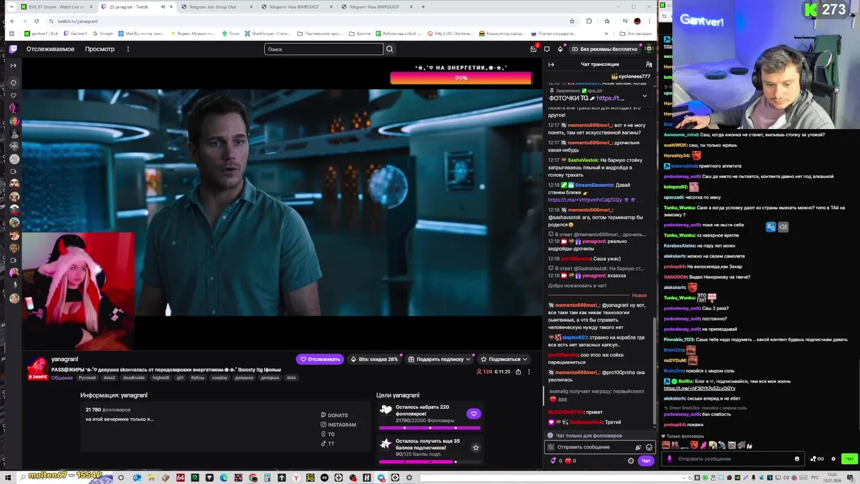Expand the pinned ФОТОЧКИ TG message chevron
Image resolution: width=860 pixels, height=484 pixels.
(644, 96)
